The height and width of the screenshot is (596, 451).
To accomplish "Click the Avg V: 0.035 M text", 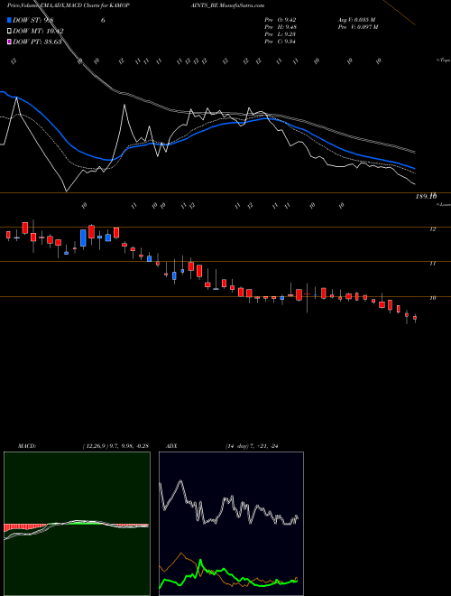I will click(357, 19).
